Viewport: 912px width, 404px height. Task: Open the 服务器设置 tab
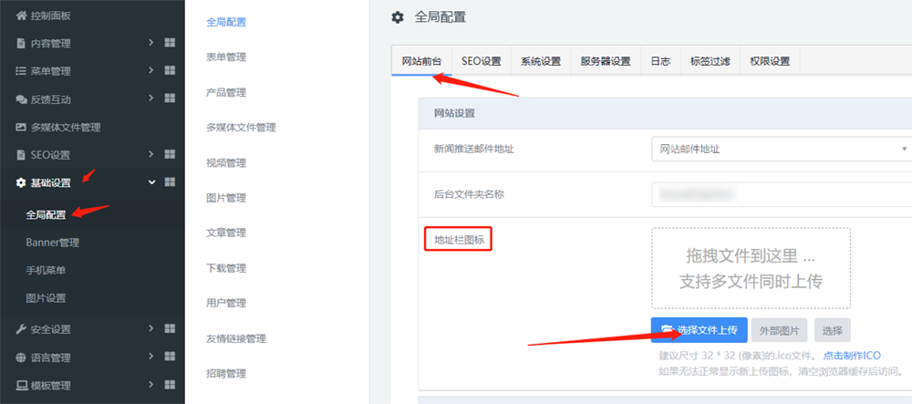coord(606,62)
